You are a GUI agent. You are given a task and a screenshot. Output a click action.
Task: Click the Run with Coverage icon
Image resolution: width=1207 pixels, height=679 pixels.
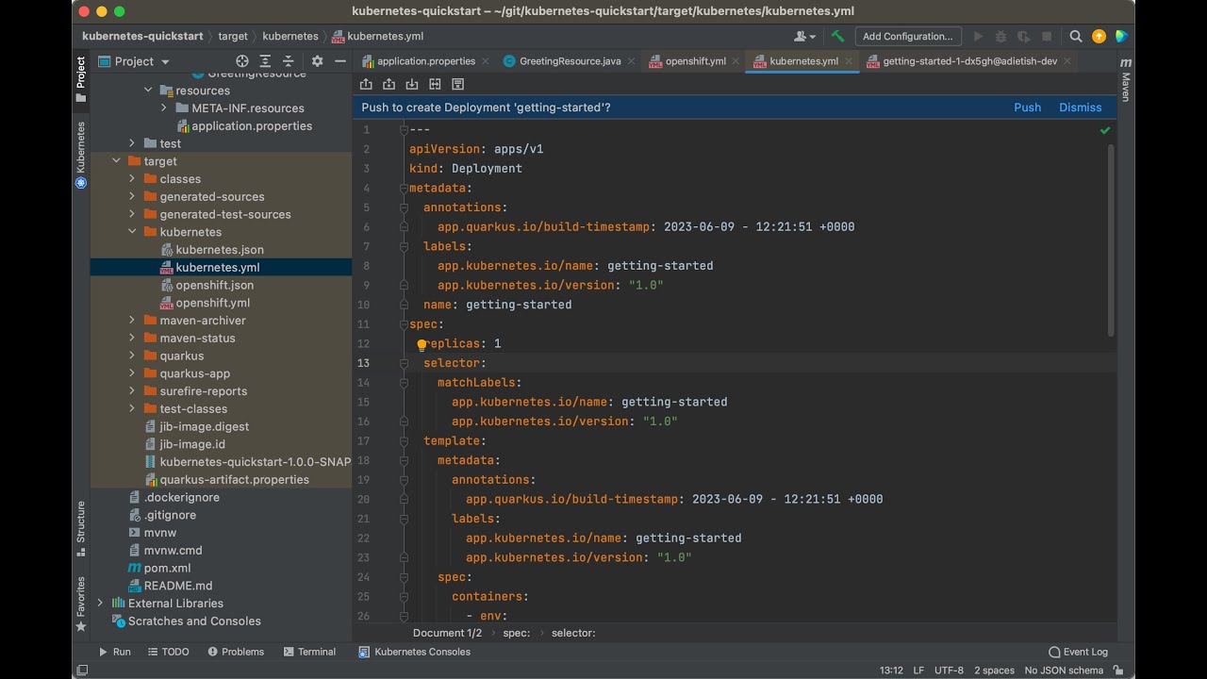[x=1023, y=37]
